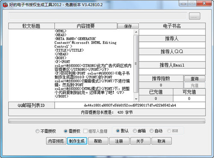This screenshot has height=158, width=214.
Task: Click the browse '...' button
Action: [194, 16]
